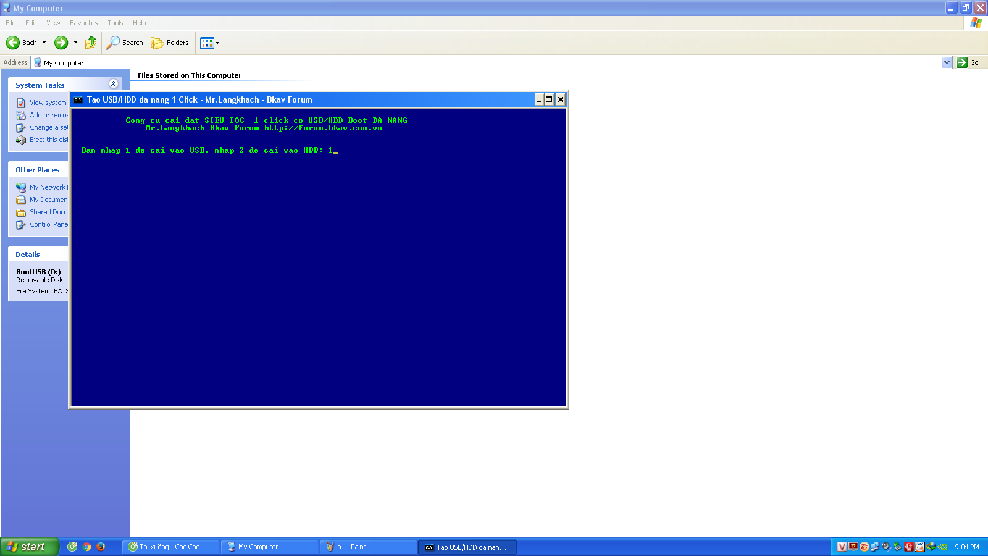Open Shared Documents link

[49, 212]
